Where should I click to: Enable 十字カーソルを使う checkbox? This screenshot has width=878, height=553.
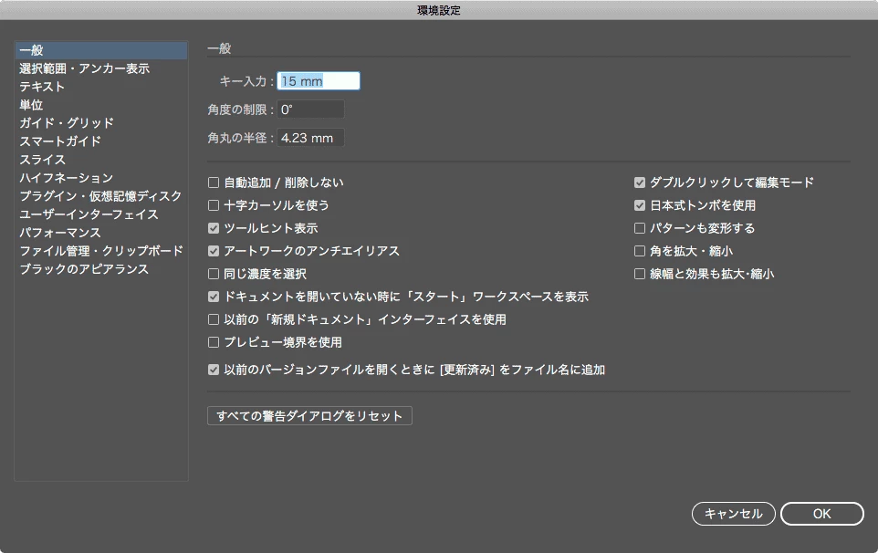(x=214, y=205)
